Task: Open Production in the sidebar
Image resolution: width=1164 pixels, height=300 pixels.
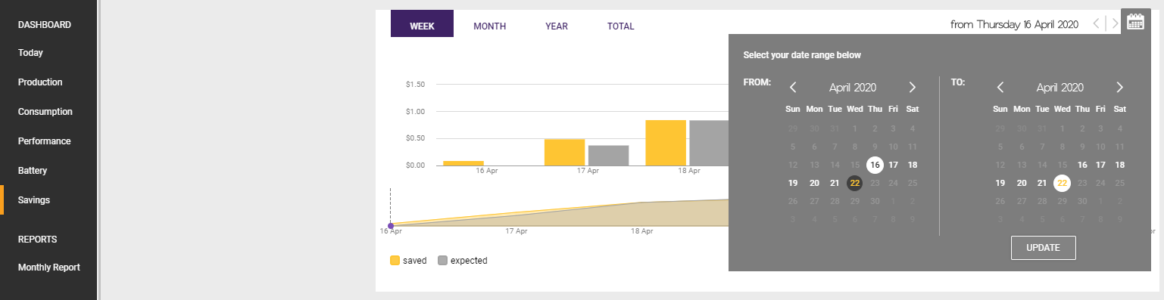Action: (40, 82)
